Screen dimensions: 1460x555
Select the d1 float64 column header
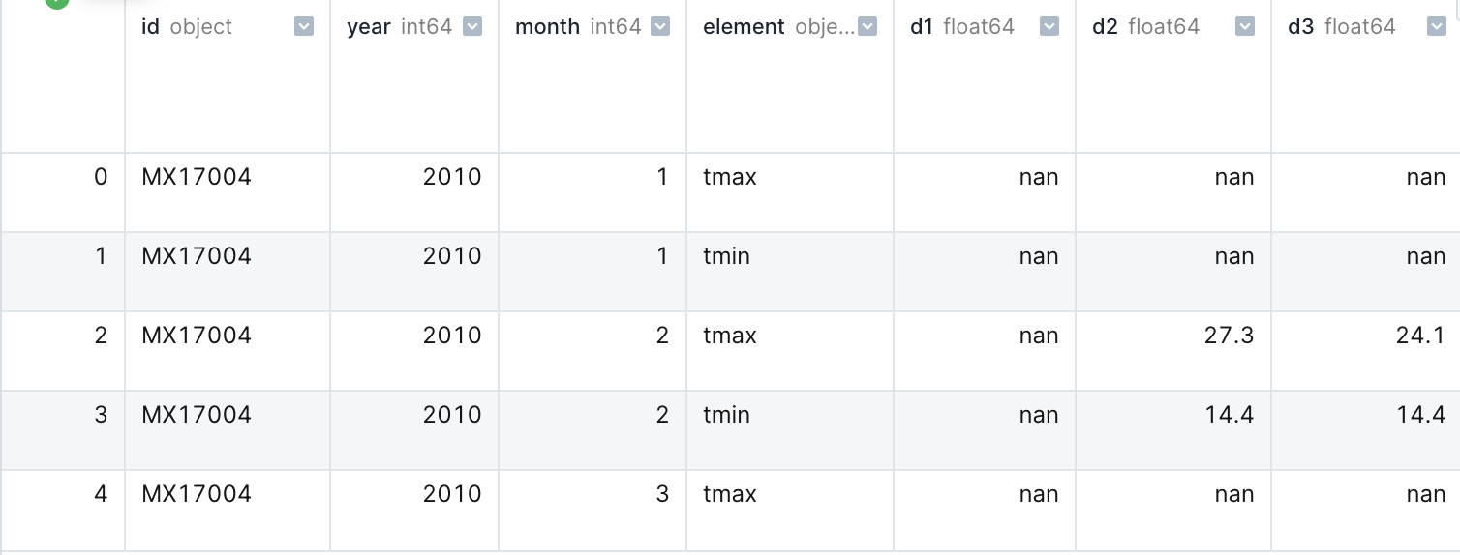(962, 27)
